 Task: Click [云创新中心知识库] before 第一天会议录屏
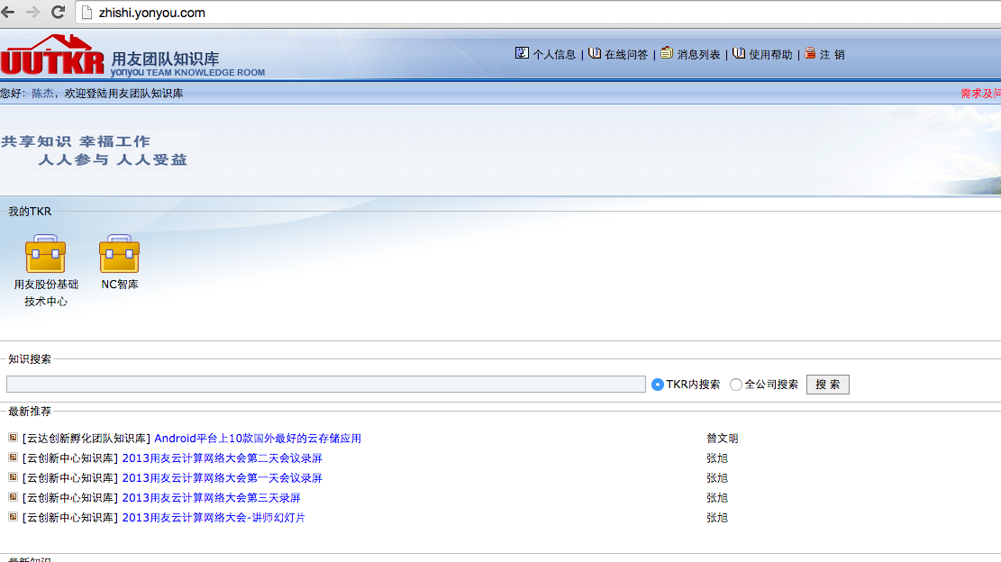70,478
